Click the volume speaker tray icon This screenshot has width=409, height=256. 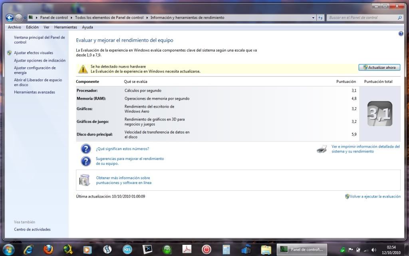(x=373, y=250)
